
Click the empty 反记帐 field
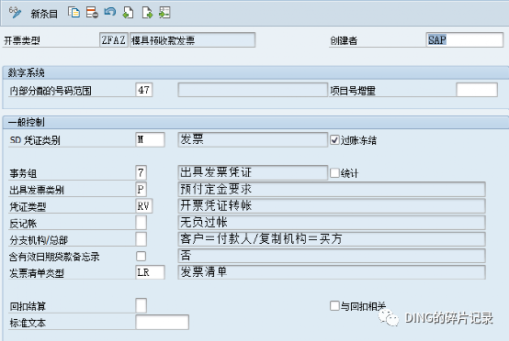(x=141, y=223)
